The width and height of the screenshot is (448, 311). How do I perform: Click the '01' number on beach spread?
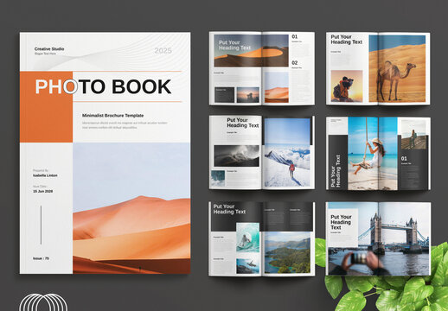point(404,158)
